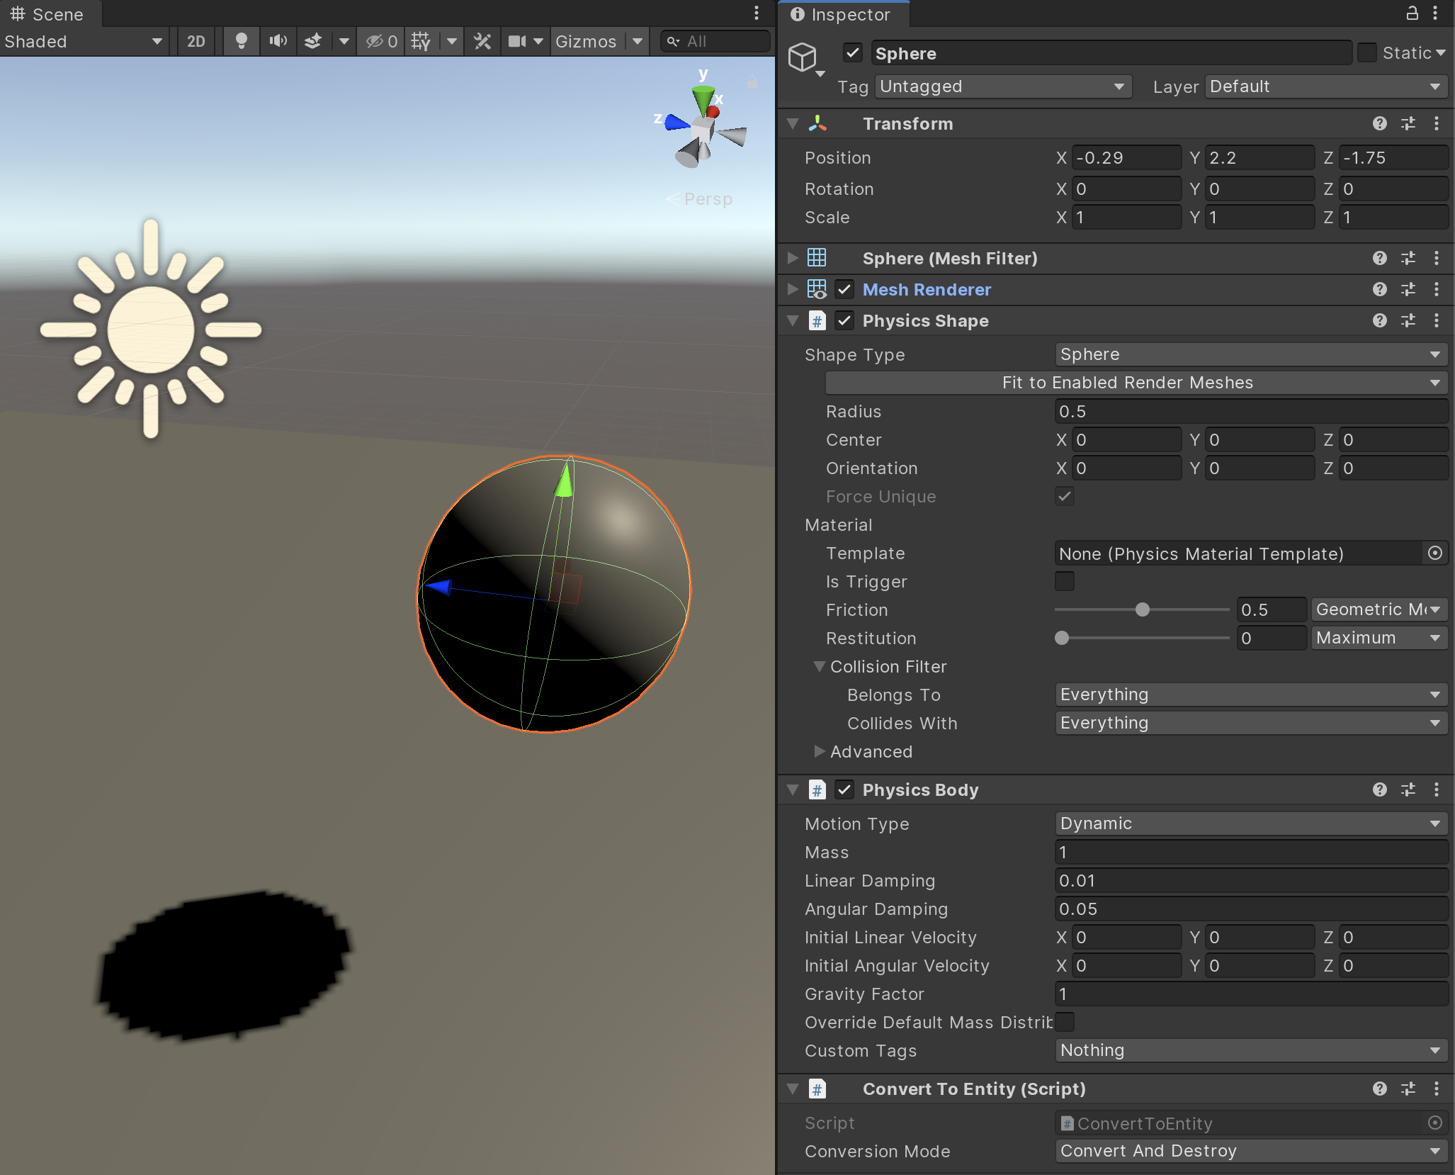Click the Friction slider handle

point(1142,609)
